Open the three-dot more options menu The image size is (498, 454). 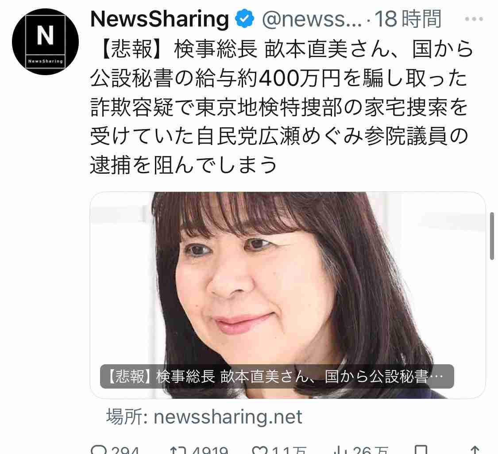(474, 19)
